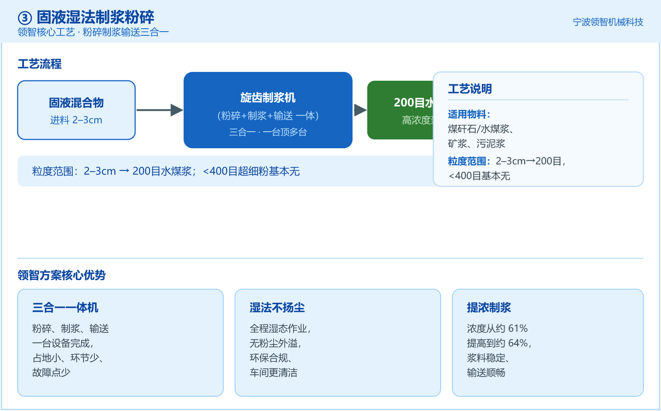Click the 领智方案核心优势 heading
Screen dimensions: 661x411
click(x=62, y=275)
